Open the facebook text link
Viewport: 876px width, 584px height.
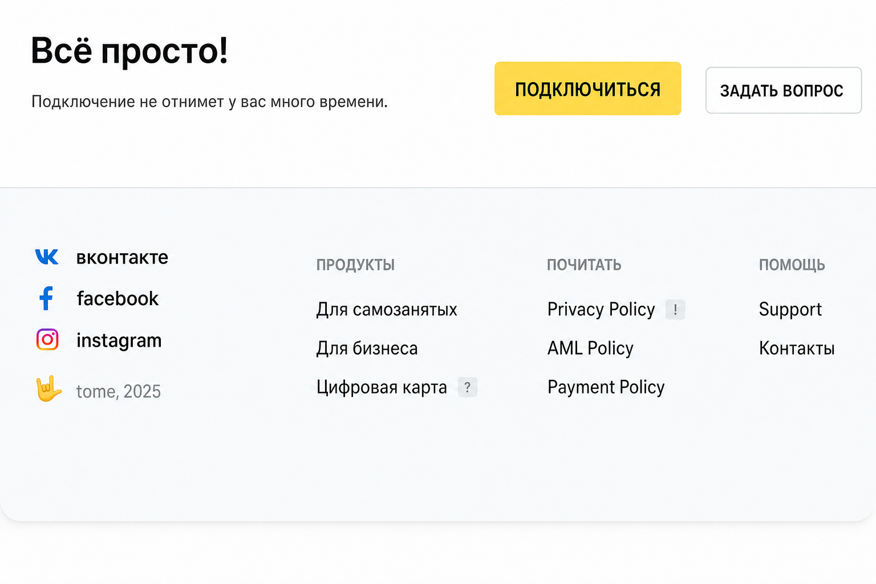tap(117, 298)
